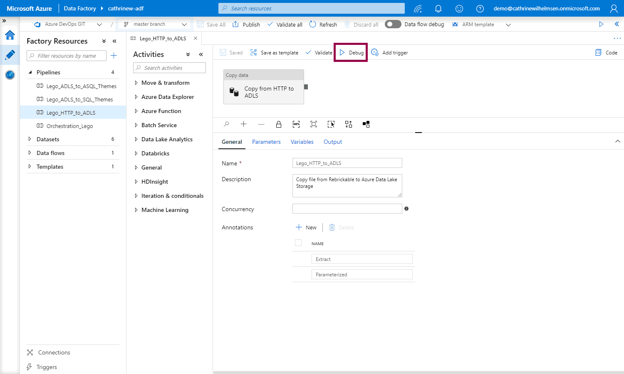Image resolution: width=624 pixels, height=374 pixels.
Task: Open the help question mark icon
Action: (480, 9)
